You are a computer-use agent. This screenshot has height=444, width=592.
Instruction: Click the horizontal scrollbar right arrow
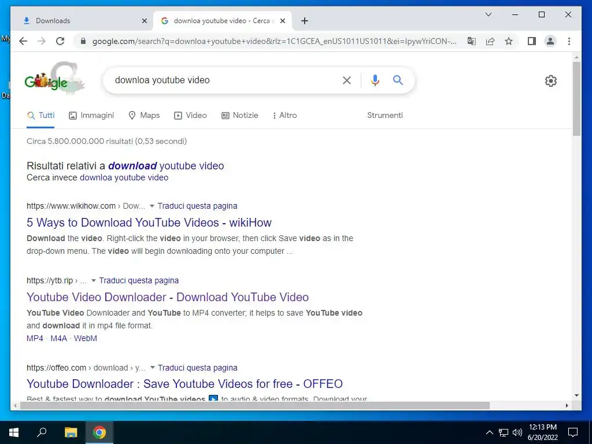(567, 405)
